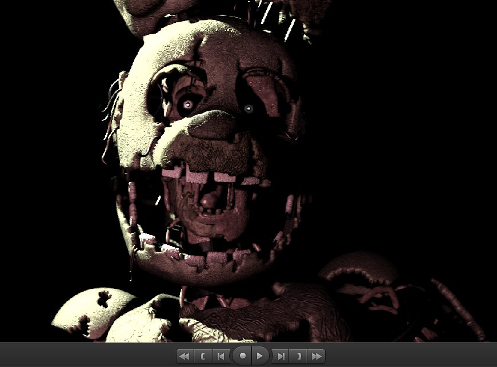Start playback with the play button
The width and height of the screenshot is (497, 367).
[x=260, y=356]
